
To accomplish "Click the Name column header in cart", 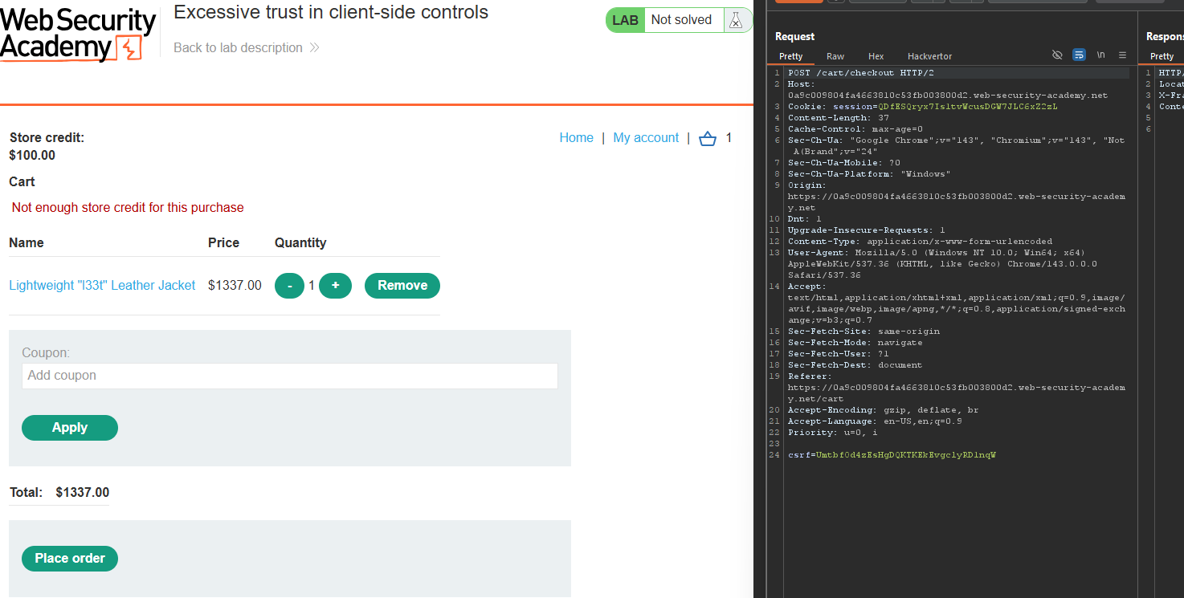I will point(27,243).
